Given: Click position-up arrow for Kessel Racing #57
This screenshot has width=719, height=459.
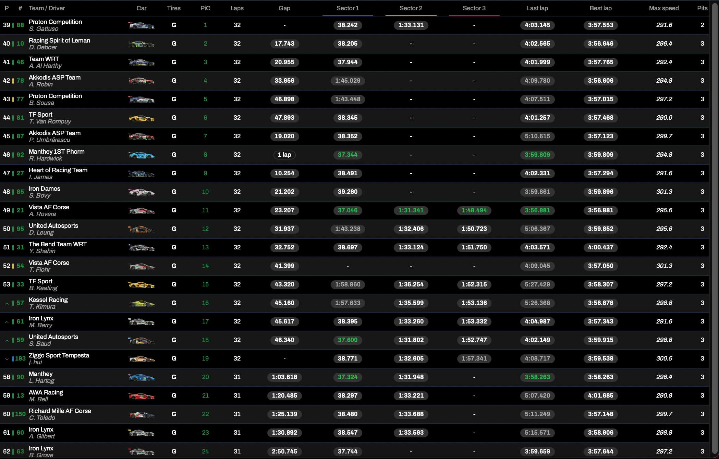Looking at the screenshot, I should point(7,303).
